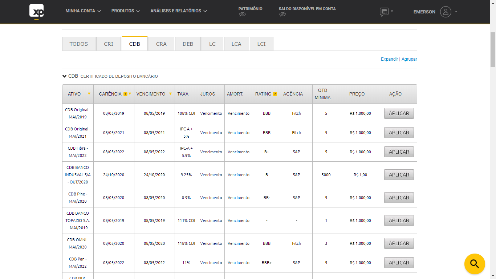Viewport: 496px width, 279px height.
Task: Click the 8.9% rate cell
Action: 186,198
